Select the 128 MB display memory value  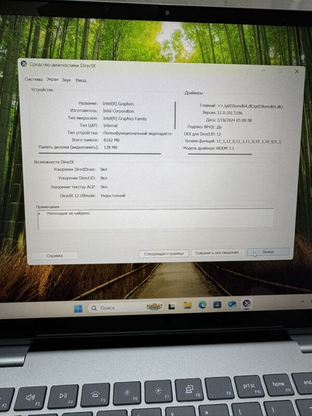click(x=110, y=147)
